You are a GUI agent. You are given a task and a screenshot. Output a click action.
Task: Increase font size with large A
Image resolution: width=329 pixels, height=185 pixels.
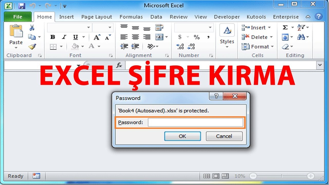97,37
